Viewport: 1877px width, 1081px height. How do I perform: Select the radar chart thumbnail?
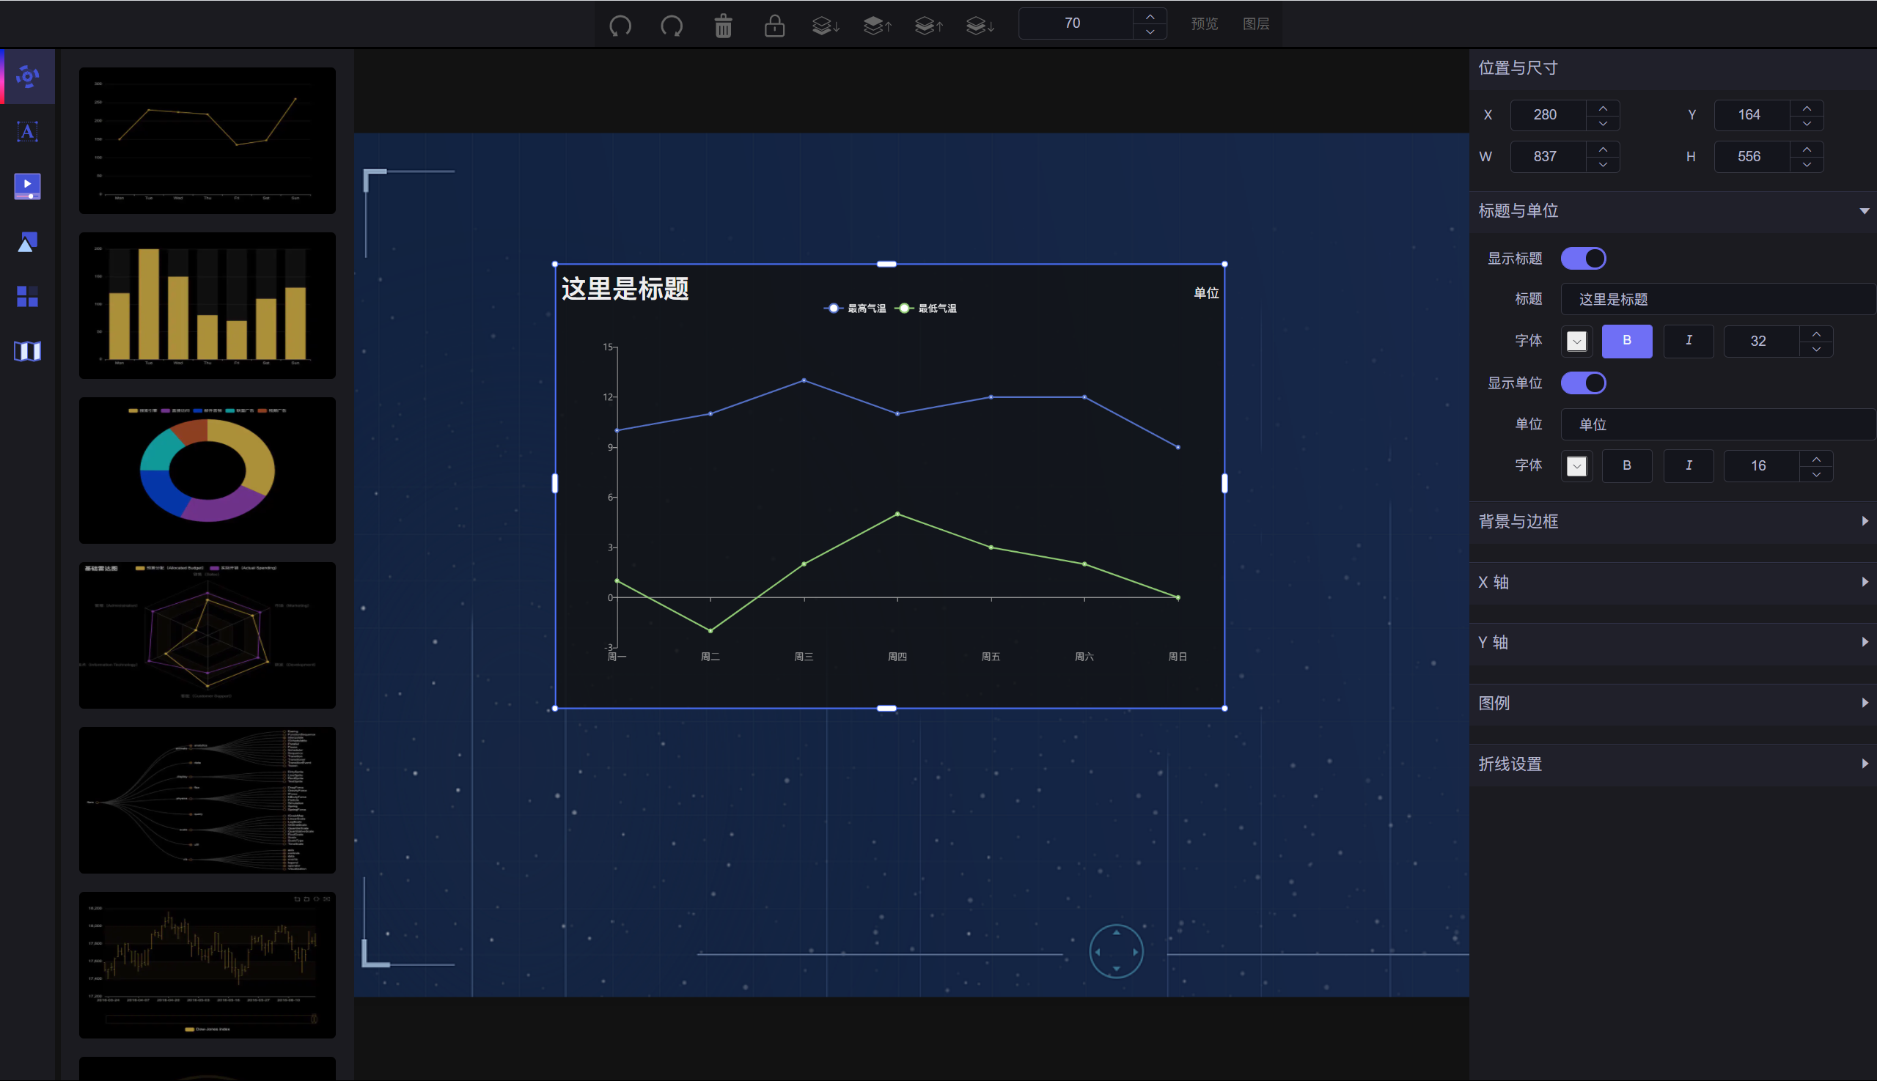(207, 635)
